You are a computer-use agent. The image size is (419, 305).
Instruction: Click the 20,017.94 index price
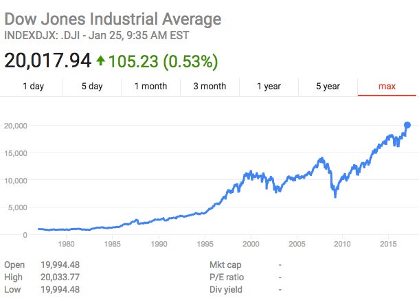coord(47,60)
